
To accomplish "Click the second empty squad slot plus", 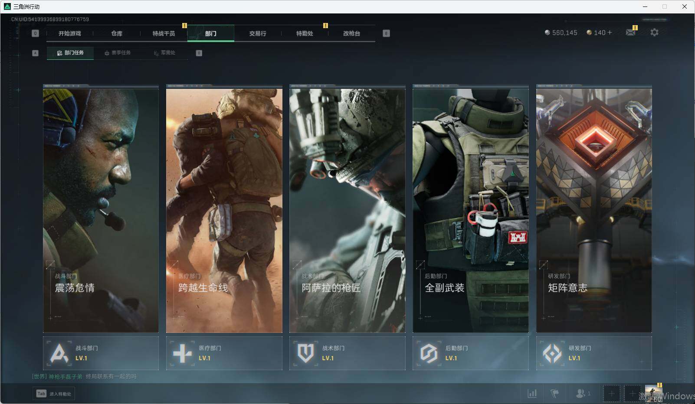I will pyautogui.click(x=632, y=394).
